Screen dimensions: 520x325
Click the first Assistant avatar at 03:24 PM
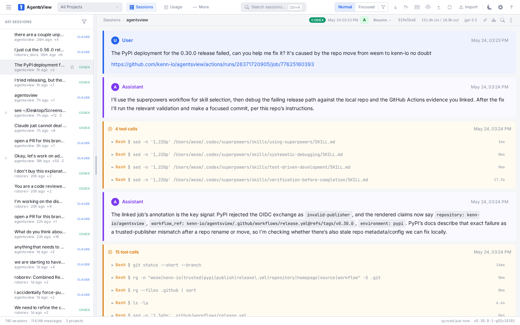(x=115, y=87)
